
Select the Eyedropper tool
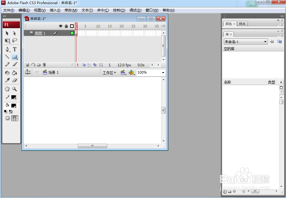(7, 80)
